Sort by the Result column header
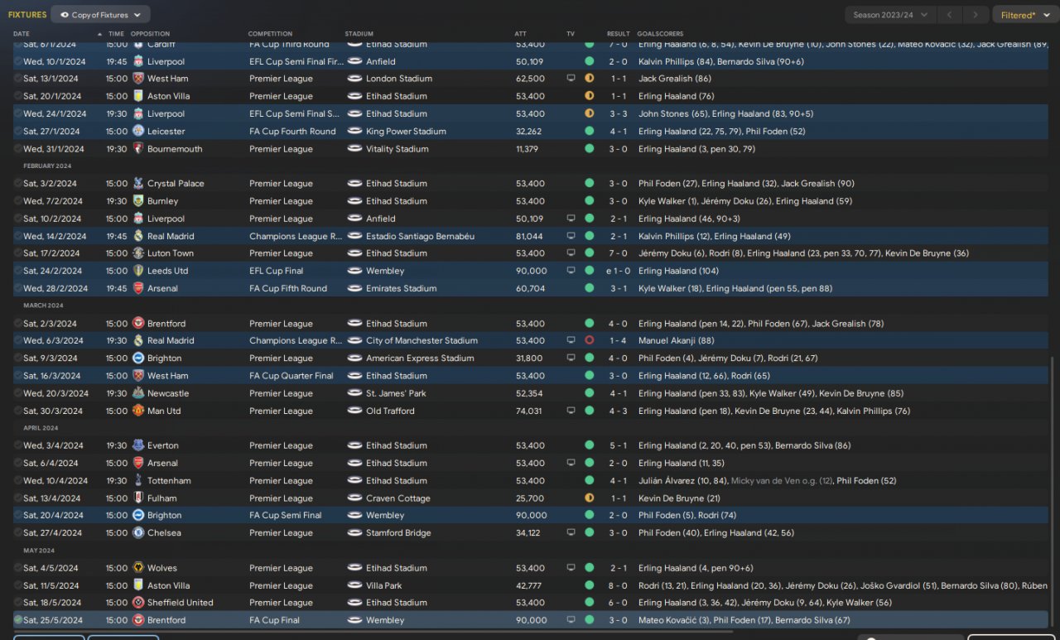Image resolution: width=1060 pixels, height=640 pixels. click(619, 34)
